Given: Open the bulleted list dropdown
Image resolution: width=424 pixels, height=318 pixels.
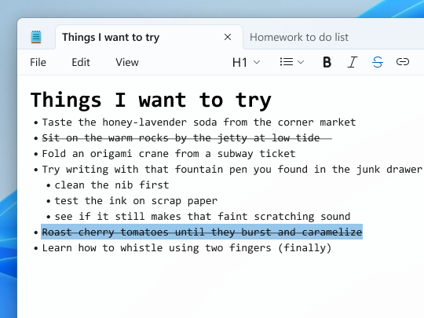Looking at the screenshot, I should click(292, 62).
